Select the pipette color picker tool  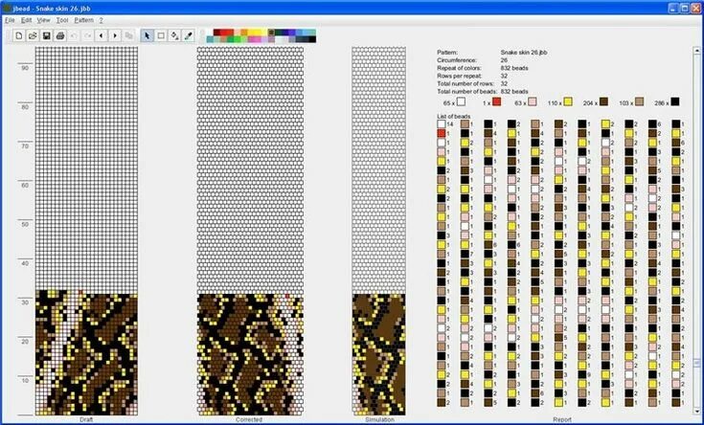click(189, 35)
